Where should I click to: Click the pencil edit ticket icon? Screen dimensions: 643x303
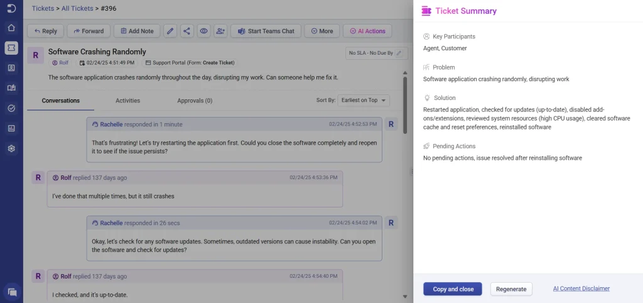pos(170,31)
